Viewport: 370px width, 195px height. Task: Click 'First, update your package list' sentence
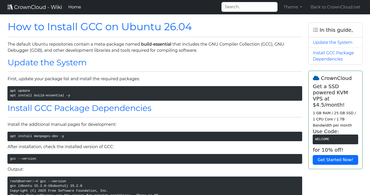[x=74, y=79]
